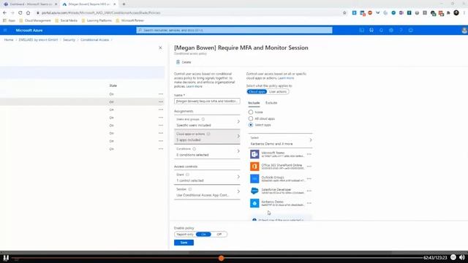468x263 pixels.
Task: Open Directory and subscription filter icon
Action: (371, 30)
